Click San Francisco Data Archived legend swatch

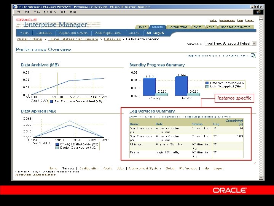pyautogui.click(x=51, y=101)
